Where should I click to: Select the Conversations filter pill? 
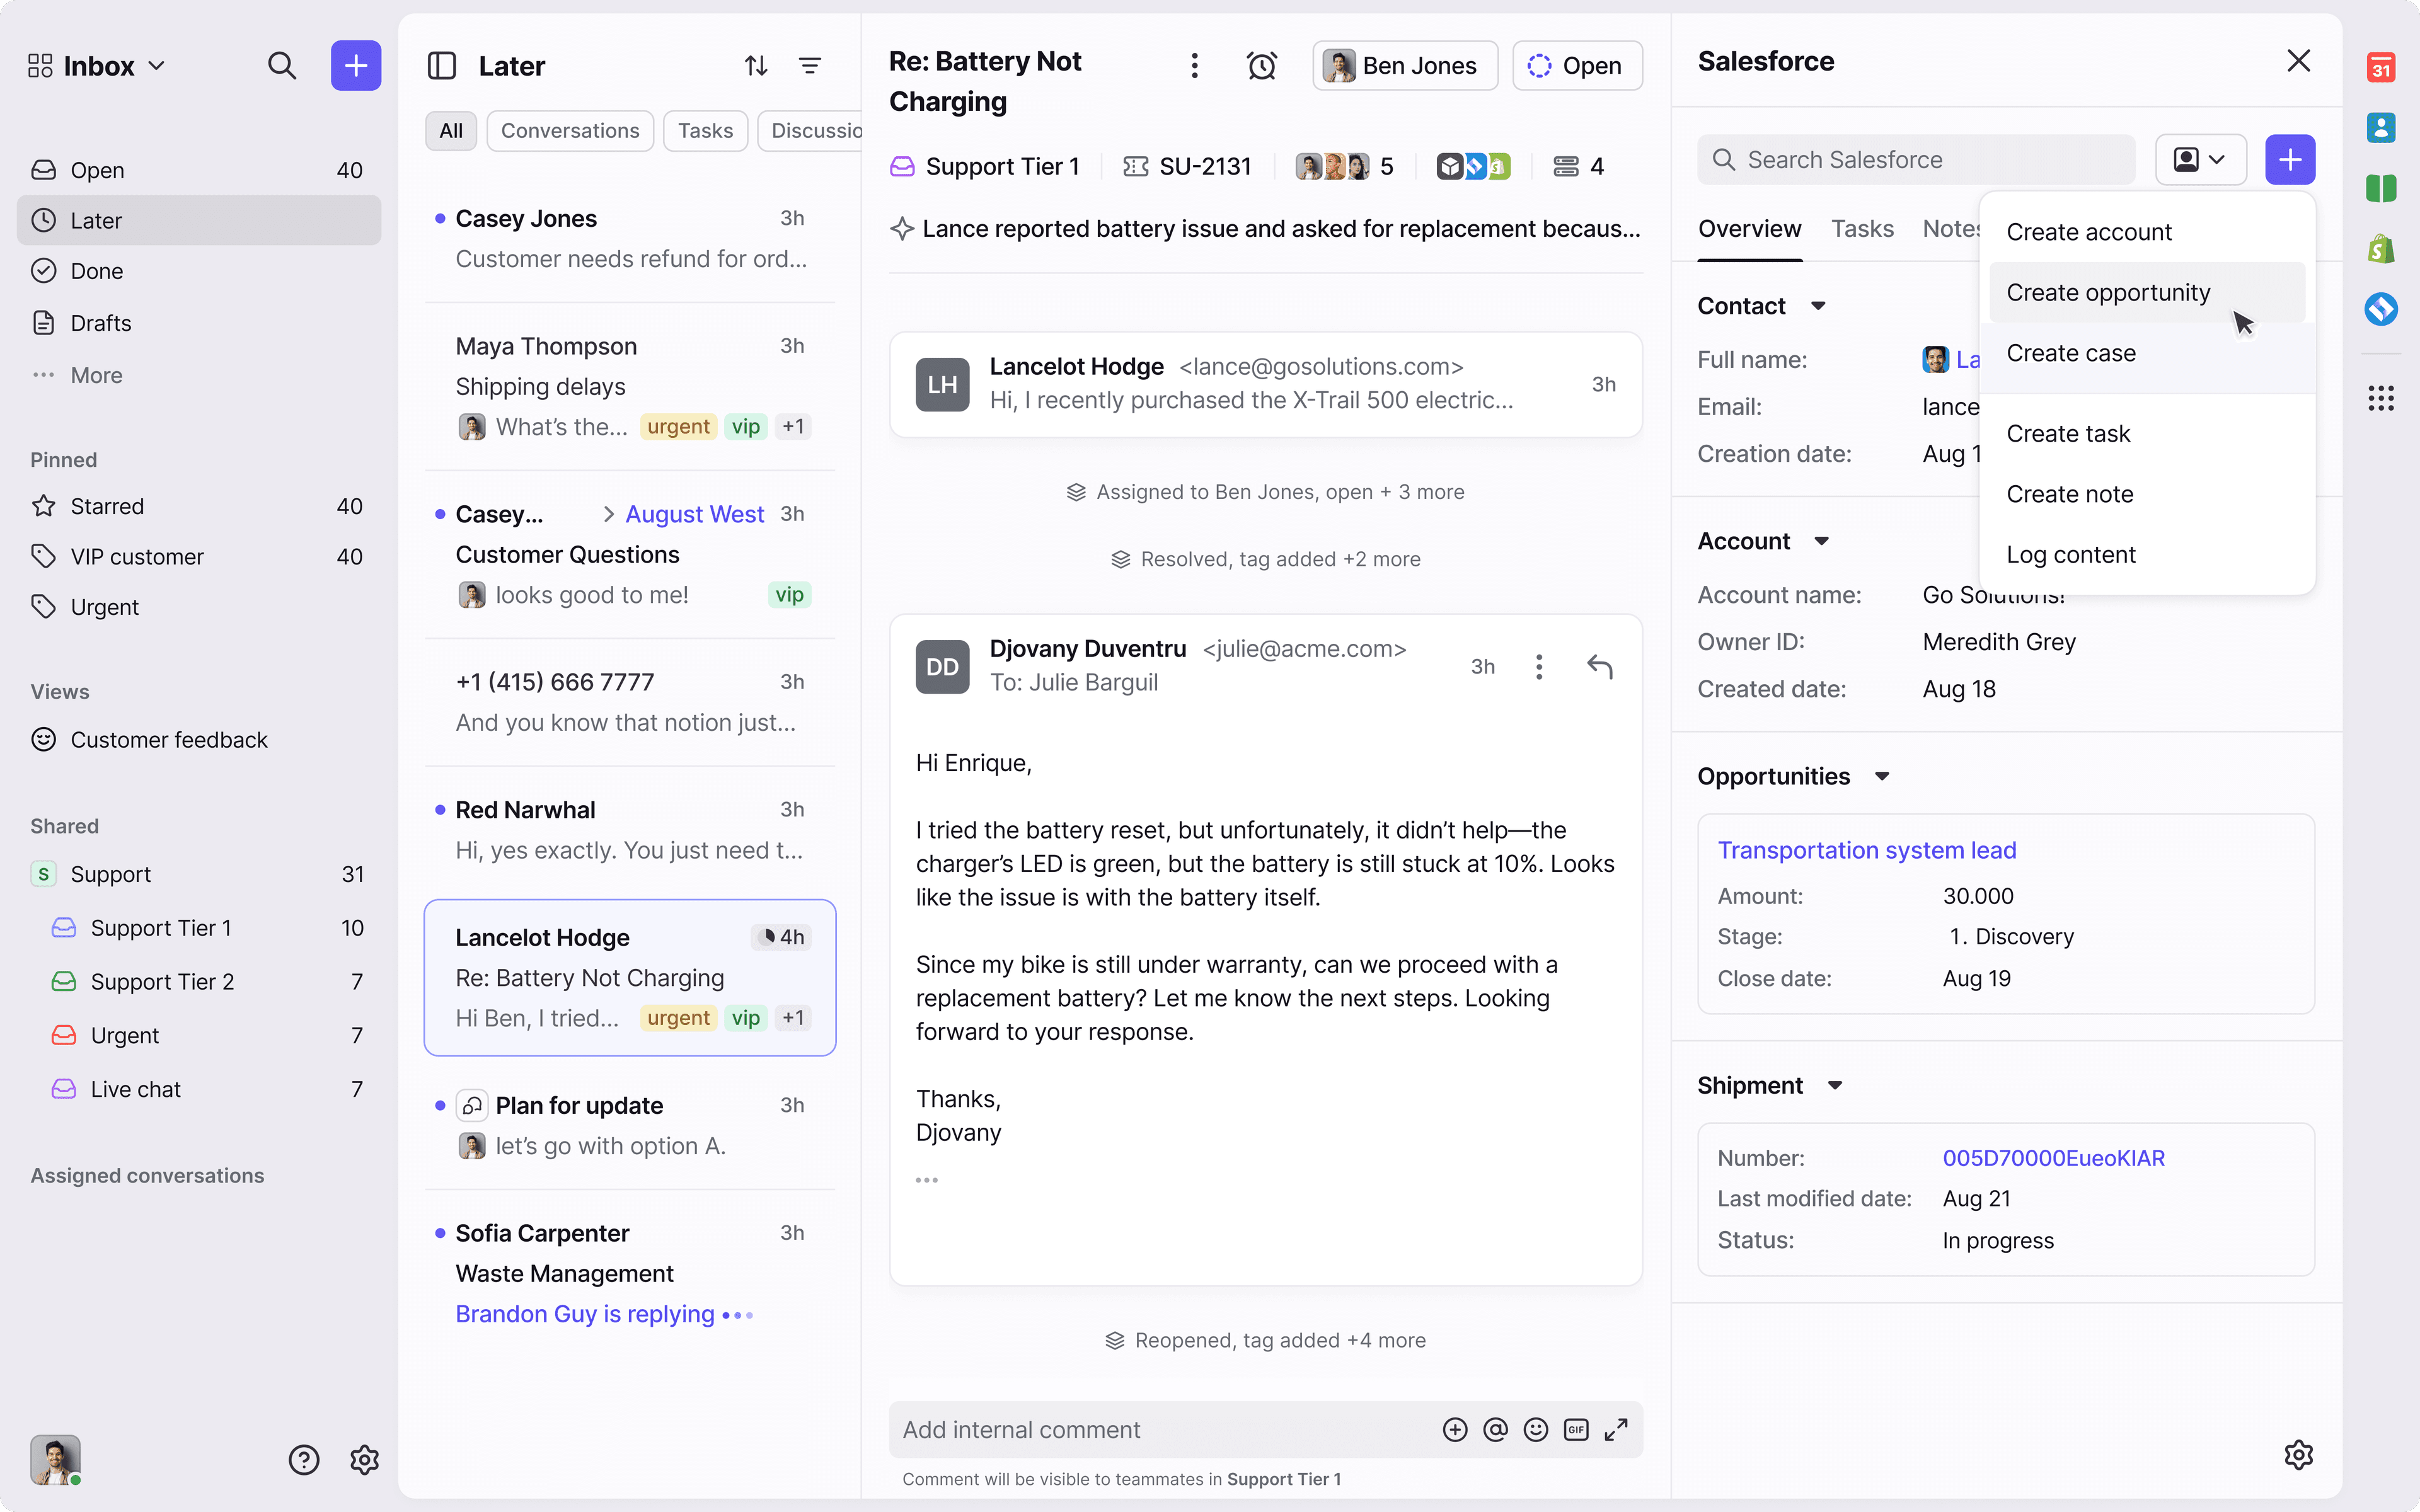point(570,130)
